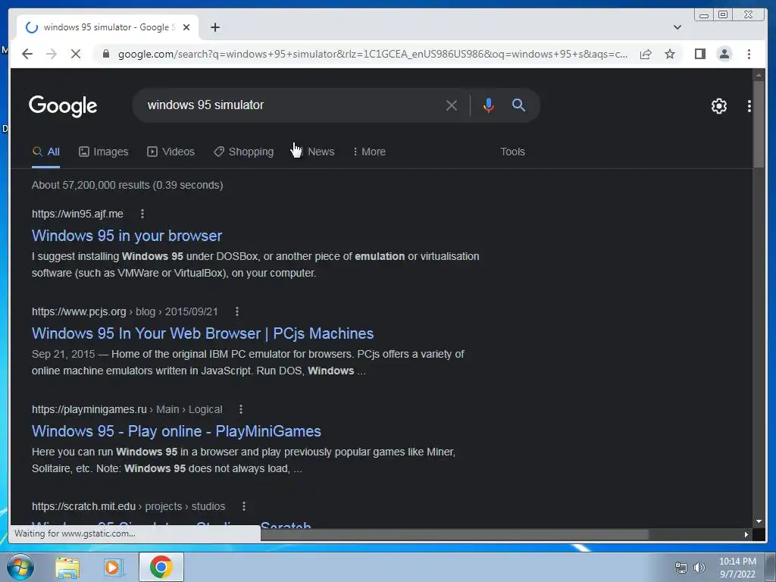The width and height of the screenshot is (776, 582).
Task: Open the search Tools options
Action: click(512, 152)
